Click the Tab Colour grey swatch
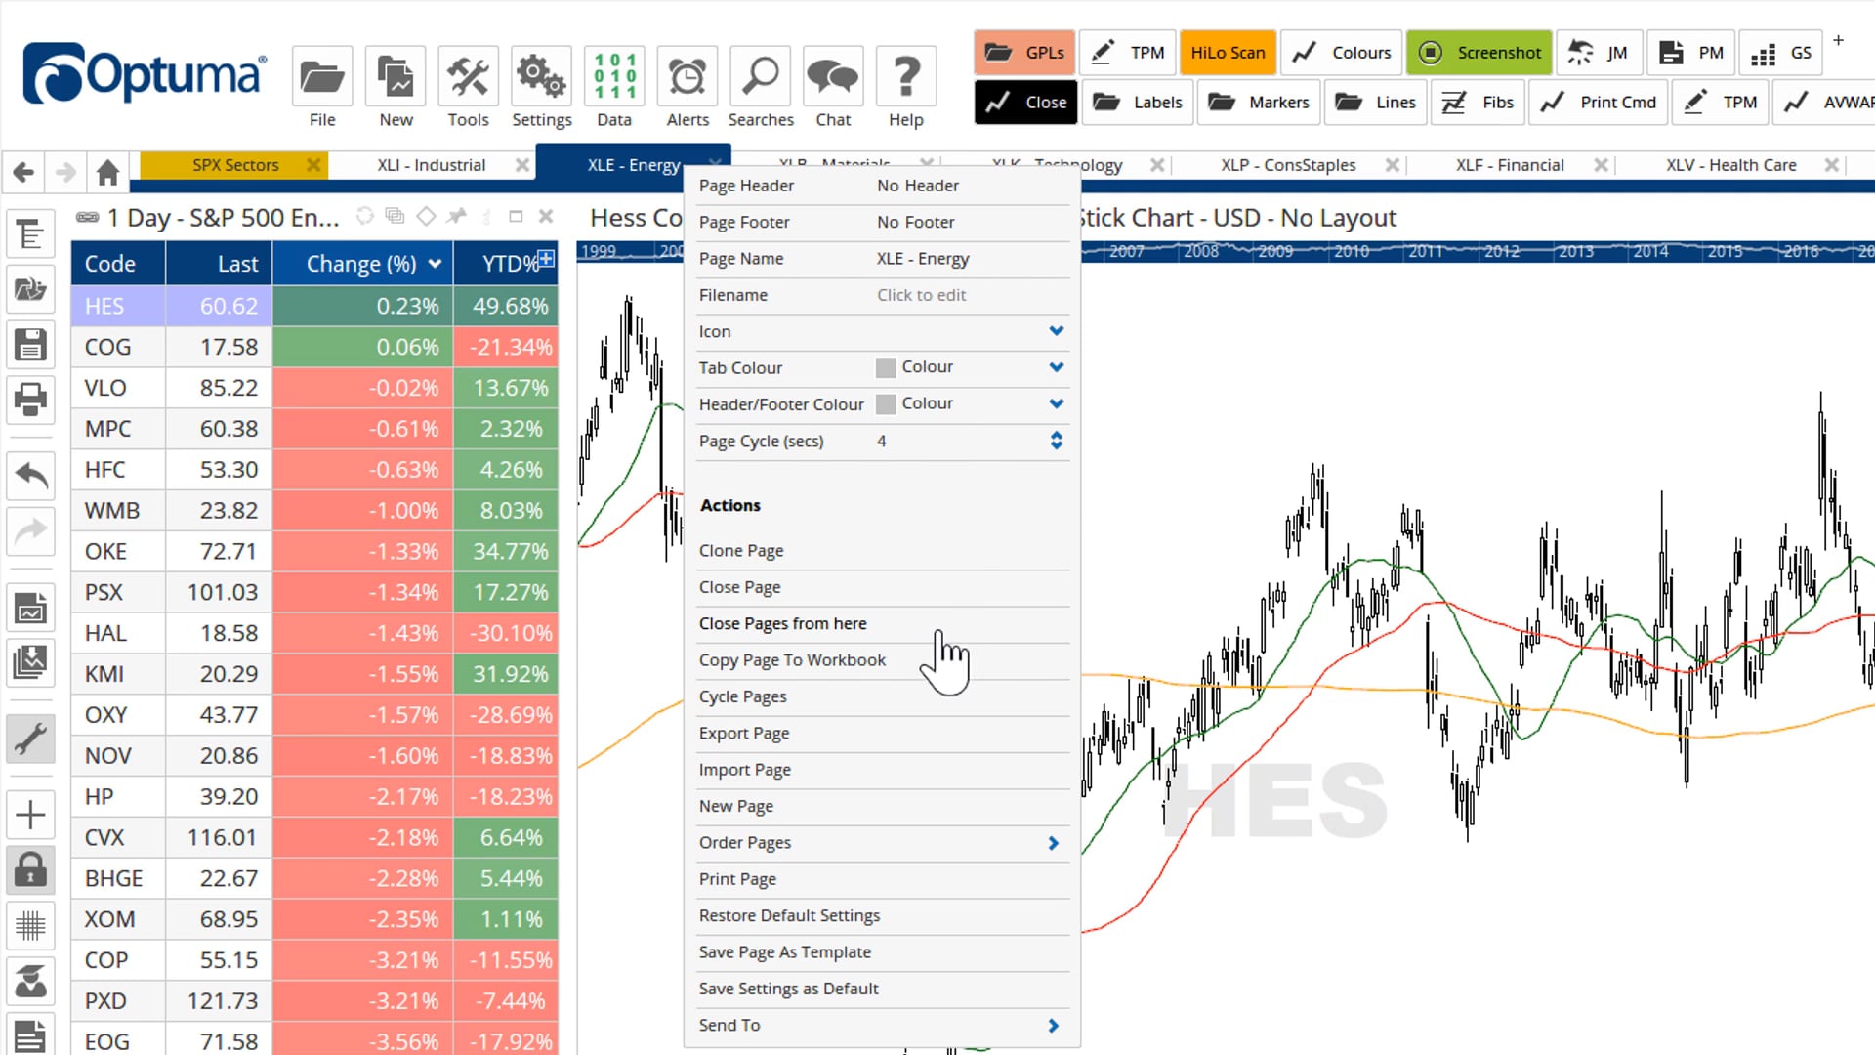Screen dimensions: 1875x1055 coord(886,367)
